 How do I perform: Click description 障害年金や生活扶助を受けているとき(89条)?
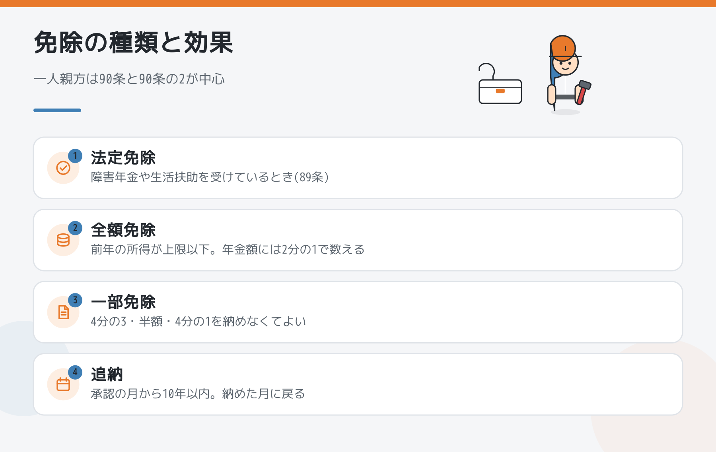210,177
